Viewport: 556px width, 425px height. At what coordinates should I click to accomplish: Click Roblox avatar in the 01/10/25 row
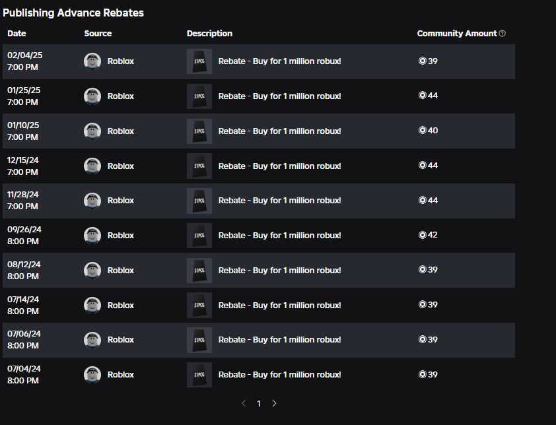(x=92, y=131)
